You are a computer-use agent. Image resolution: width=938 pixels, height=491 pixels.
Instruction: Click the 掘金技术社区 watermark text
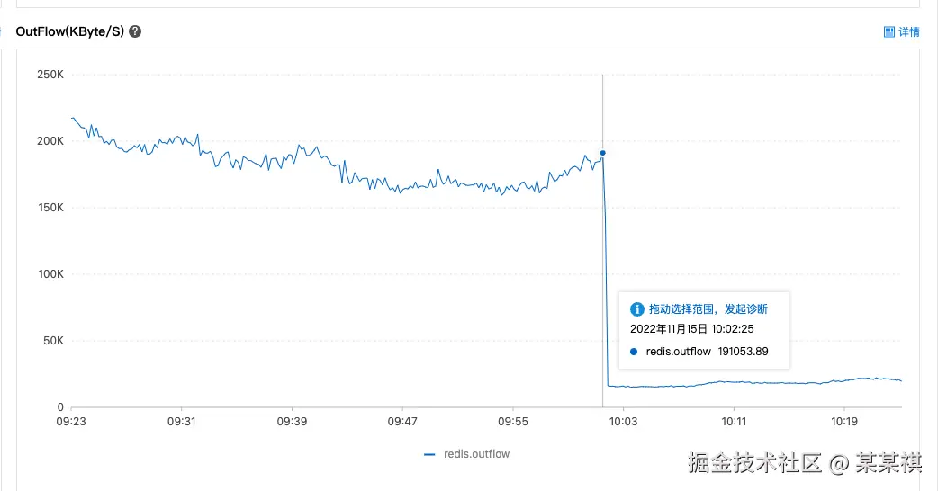pos(754,463)
